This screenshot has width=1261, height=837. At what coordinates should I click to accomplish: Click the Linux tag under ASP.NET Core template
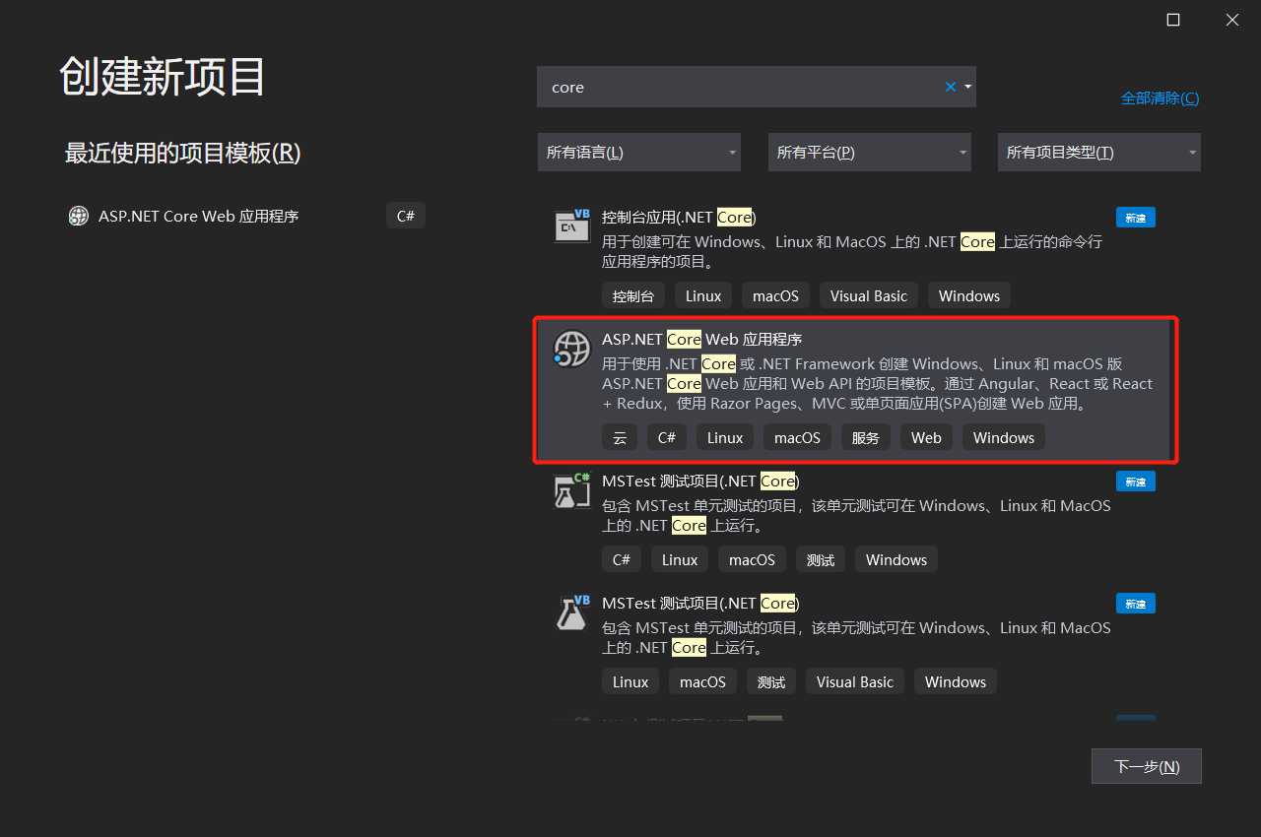(x=725, y=438)
